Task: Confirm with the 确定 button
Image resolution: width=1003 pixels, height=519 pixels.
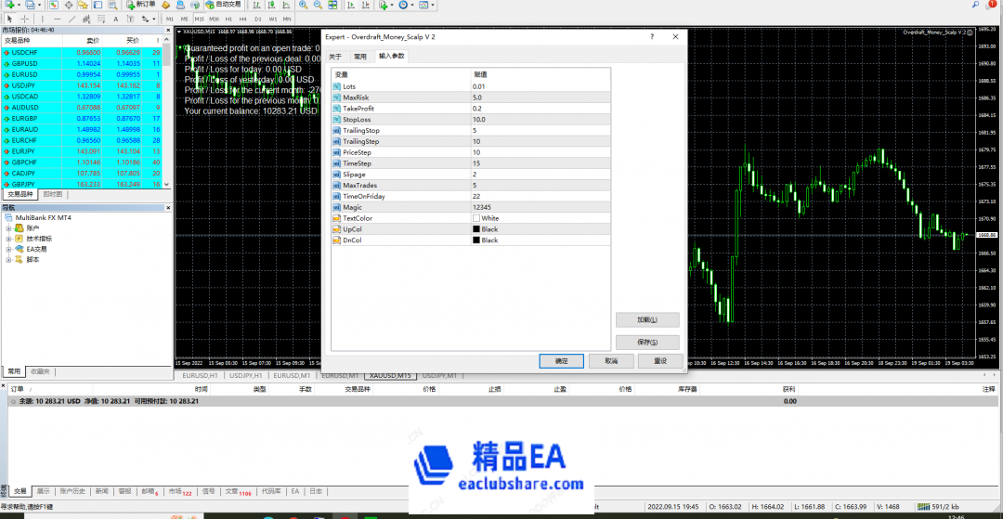Action: (561, 361)
